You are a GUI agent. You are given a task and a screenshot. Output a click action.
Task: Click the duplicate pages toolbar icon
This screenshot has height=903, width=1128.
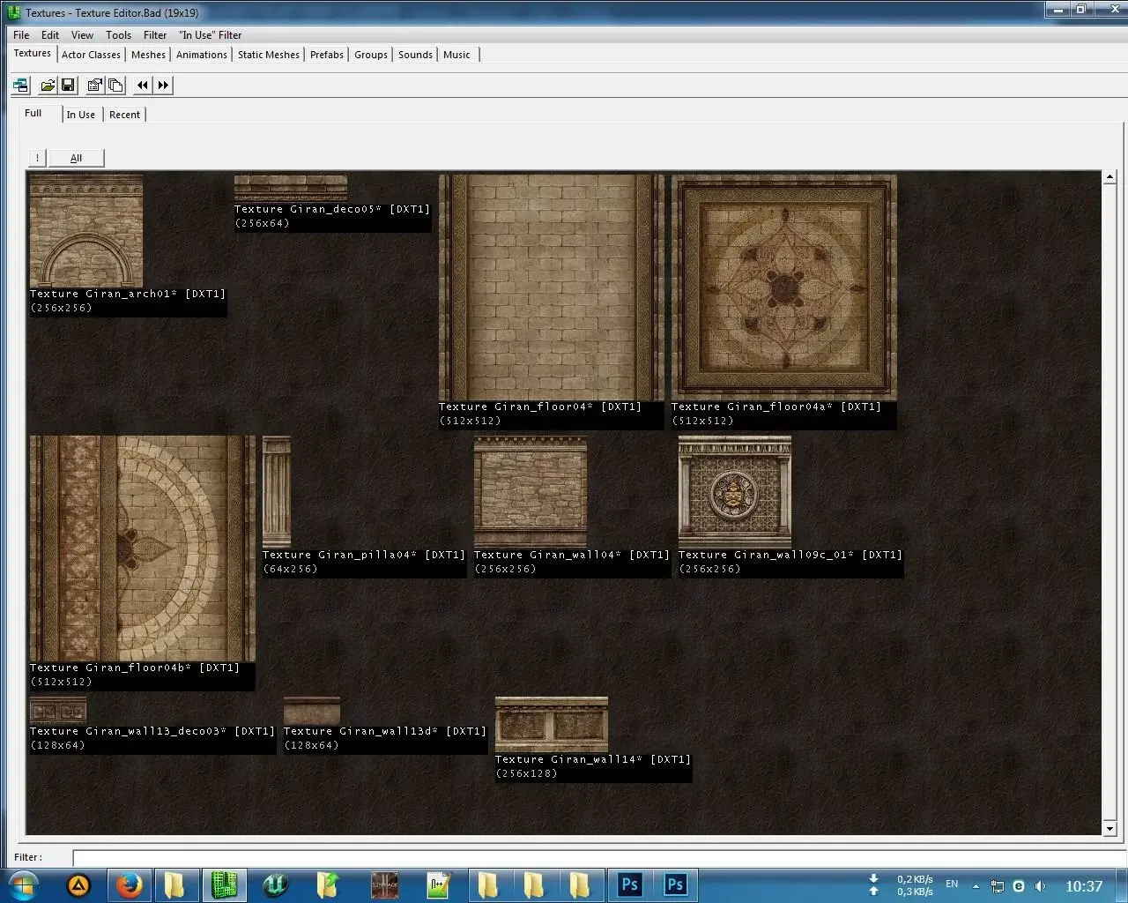tap(115, 86)
